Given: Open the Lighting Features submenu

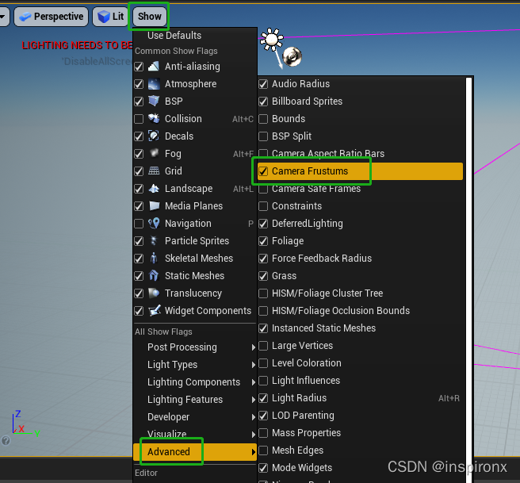Looking at the screenshot, I should (195, 400).
